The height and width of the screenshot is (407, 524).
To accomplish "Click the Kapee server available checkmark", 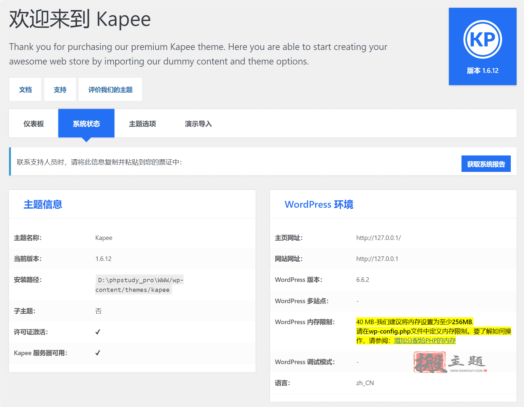I will [x=98, y=353].
